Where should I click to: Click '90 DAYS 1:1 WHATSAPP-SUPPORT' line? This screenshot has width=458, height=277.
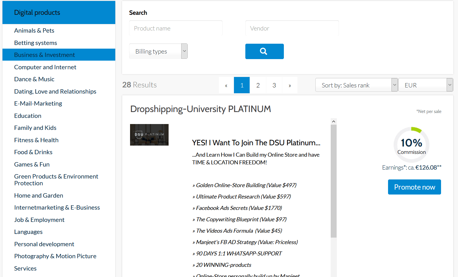[x=237, y=254]
